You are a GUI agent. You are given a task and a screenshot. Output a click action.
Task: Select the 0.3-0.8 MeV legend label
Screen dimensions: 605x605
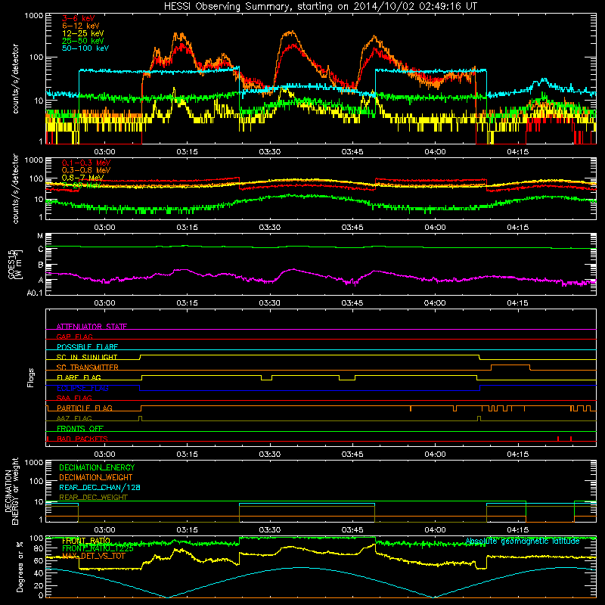point(86,170)
